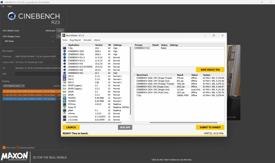
Task: Open the Tools menu in BenchMate
Action: tap(65, 40)
